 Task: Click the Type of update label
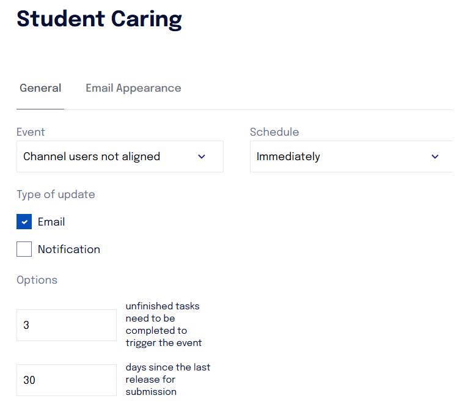(56, 194)
